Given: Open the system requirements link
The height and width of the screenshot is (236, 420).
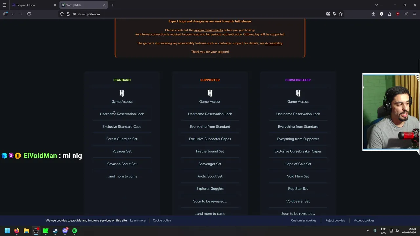Looking at the screenshot, I should 208,30.
